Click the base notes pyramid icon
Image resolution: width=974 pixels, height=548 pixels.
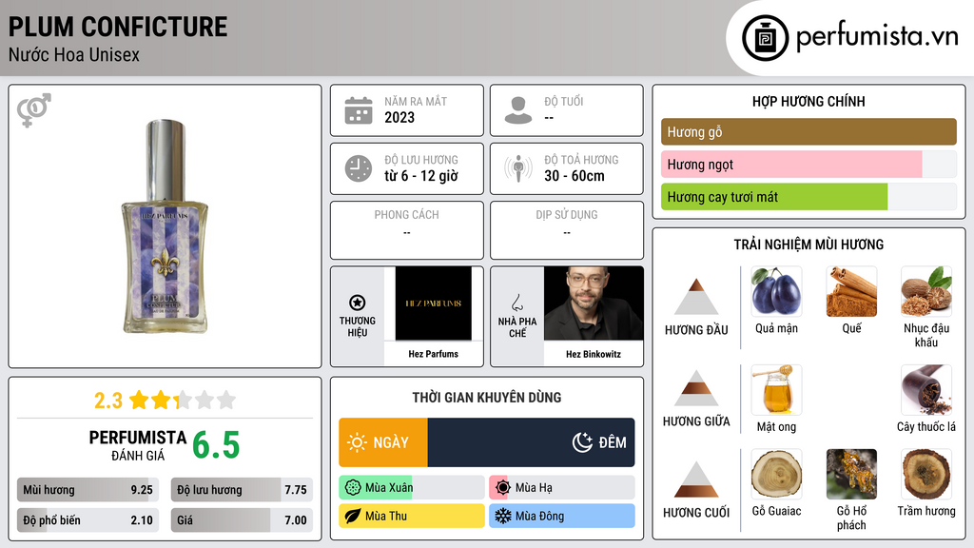point(696,479)
